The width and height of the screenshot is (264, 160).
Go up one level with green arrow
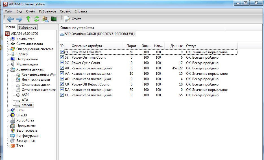coord(28,19)
